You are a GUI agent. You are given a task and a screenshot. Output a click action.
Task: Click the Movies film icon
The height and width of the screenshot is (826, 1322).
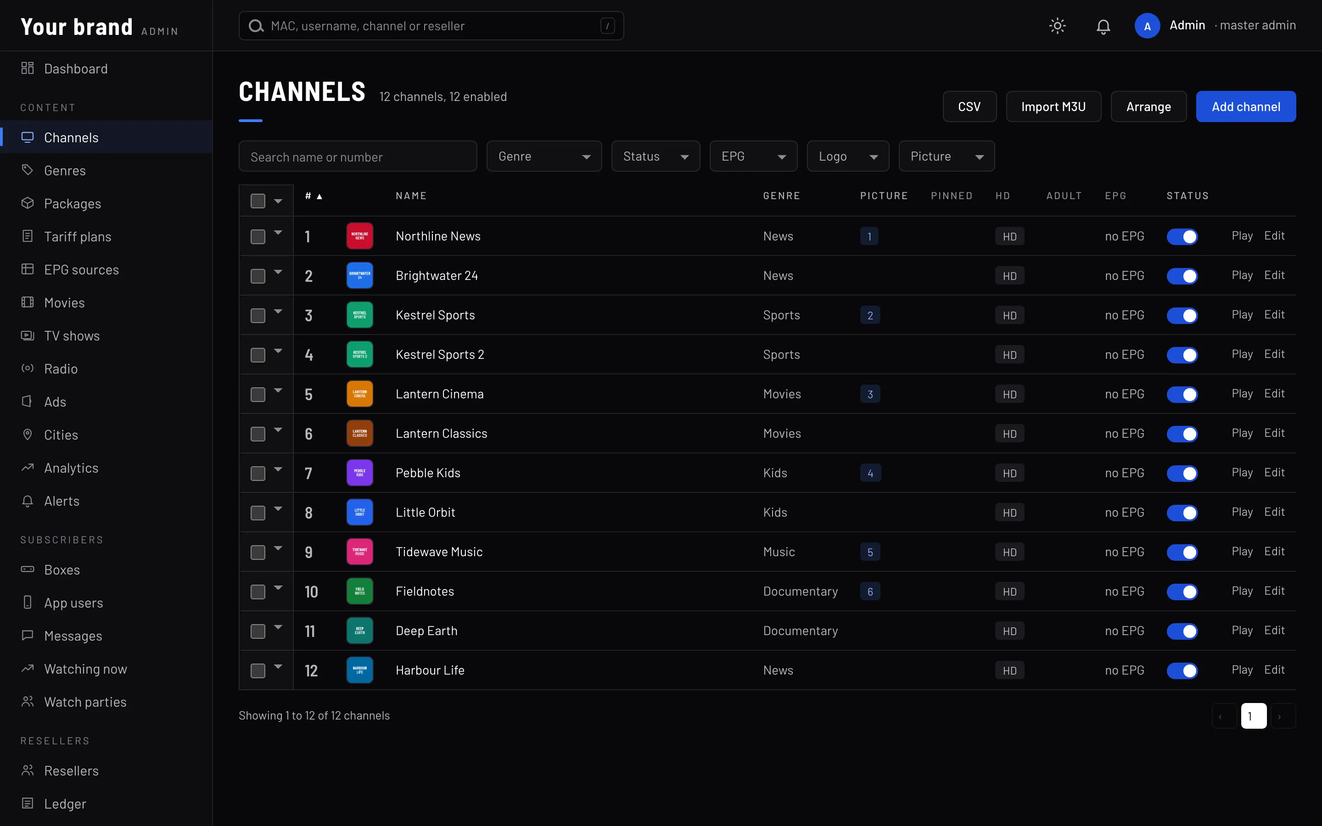pyautogui.click(x=28, y=302)
